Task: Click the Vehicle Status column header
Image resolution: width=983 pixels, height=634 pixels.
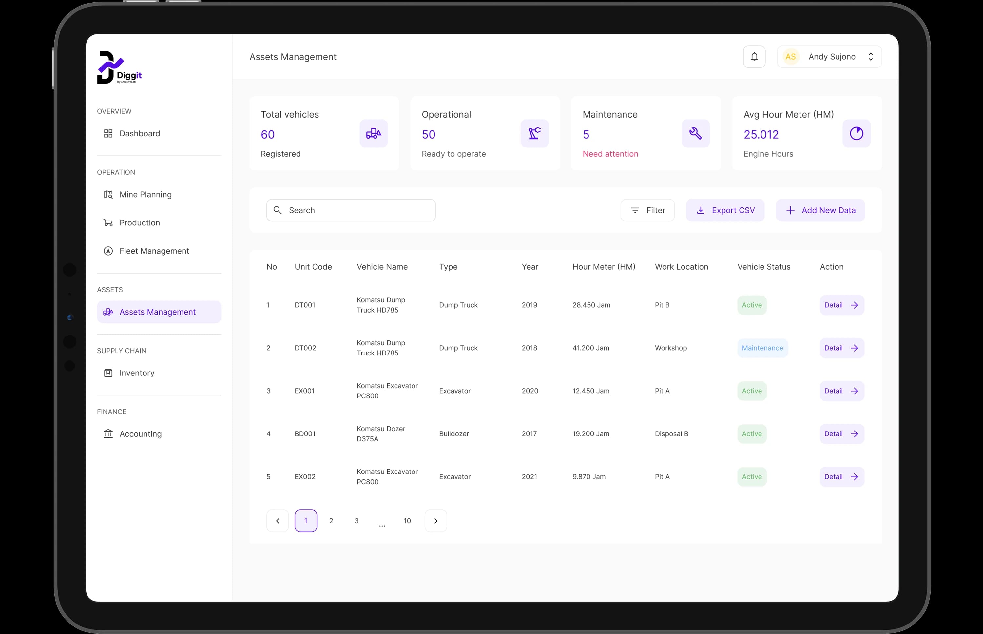Action: tap(763, 267)
